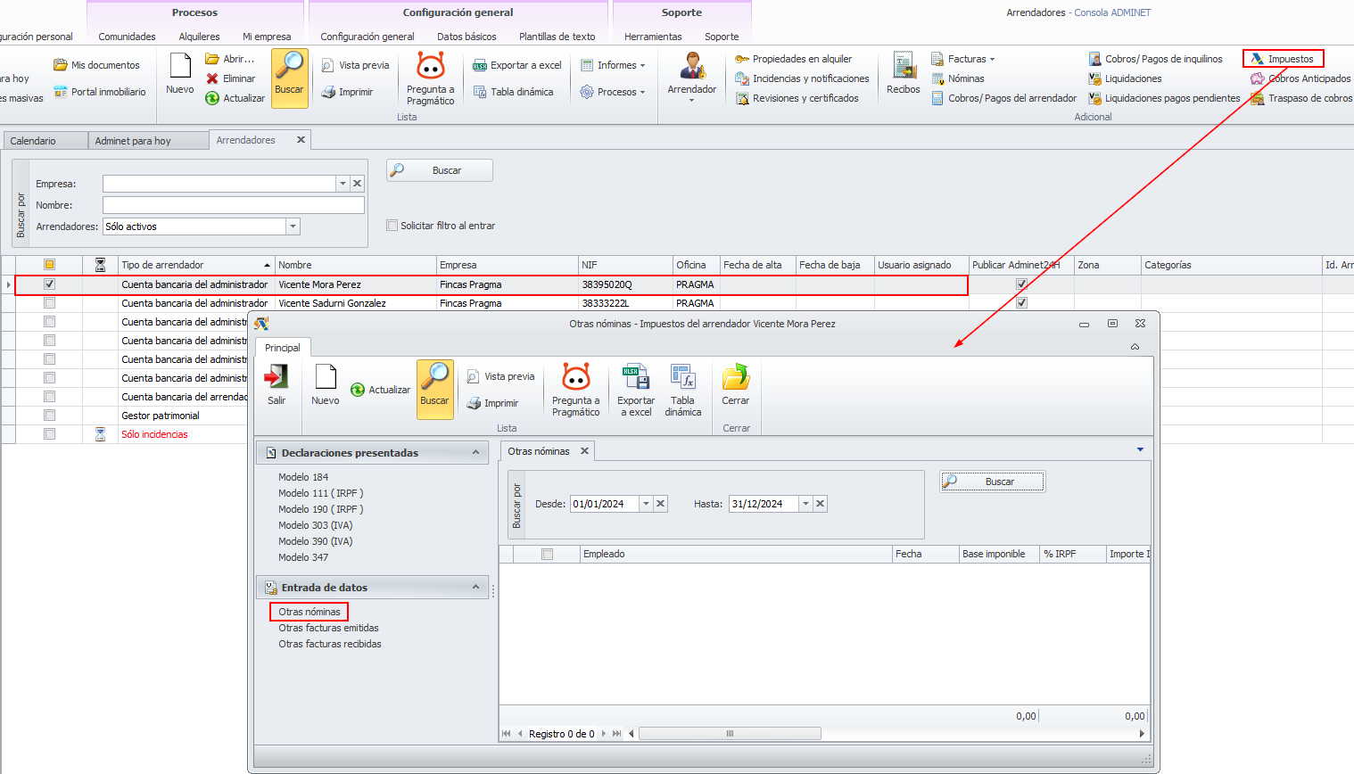Open the Alquileres ribbon tab
The height and width of the screenshot is (774, 1354).
point(200,37)
